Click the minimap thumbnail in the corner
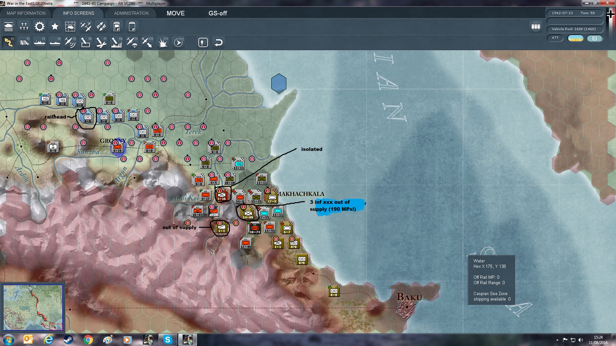This screenshot has height=346, width=616. pos(33,308)
